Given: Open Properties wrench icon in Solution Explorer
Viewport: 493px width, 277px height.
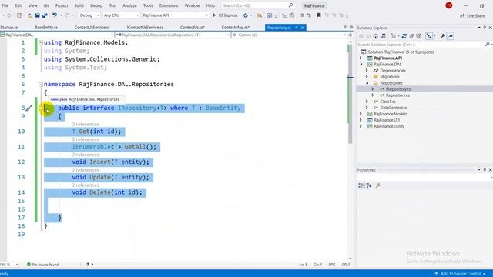Looking at the screenshot, I should tap(442, 36).
